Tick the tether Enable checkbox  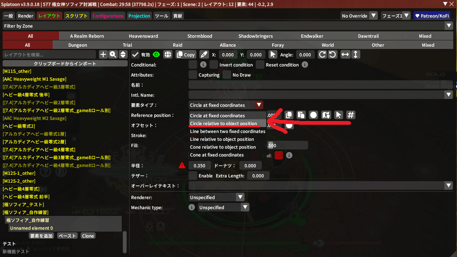(x=193, y=176)
